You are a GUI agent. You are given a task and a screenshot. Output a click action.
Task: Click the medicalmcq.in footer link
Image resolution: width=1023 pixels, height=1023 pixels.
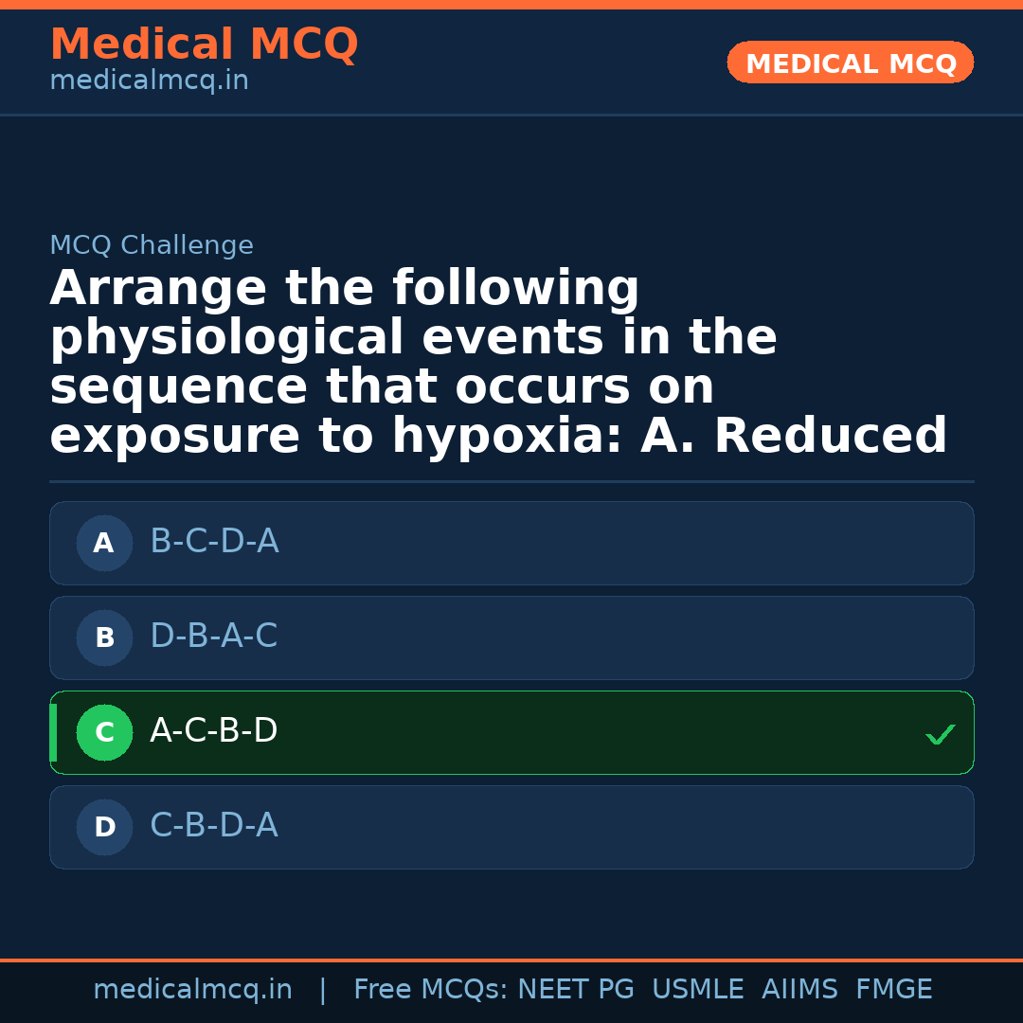(x=192, y=988)
